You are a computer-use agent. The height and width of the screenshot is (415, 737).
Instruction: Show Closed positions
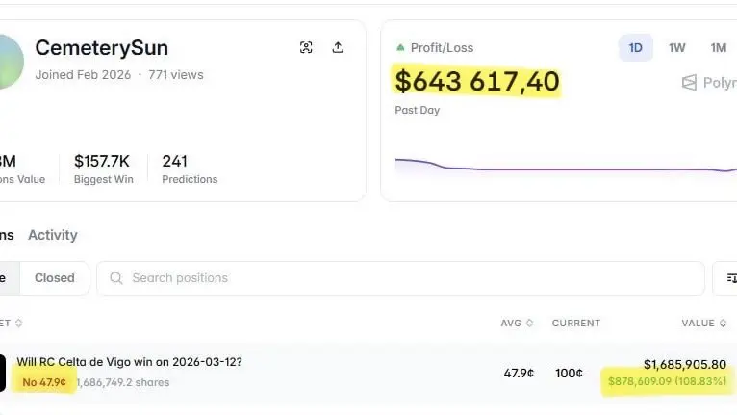[55, 278]
